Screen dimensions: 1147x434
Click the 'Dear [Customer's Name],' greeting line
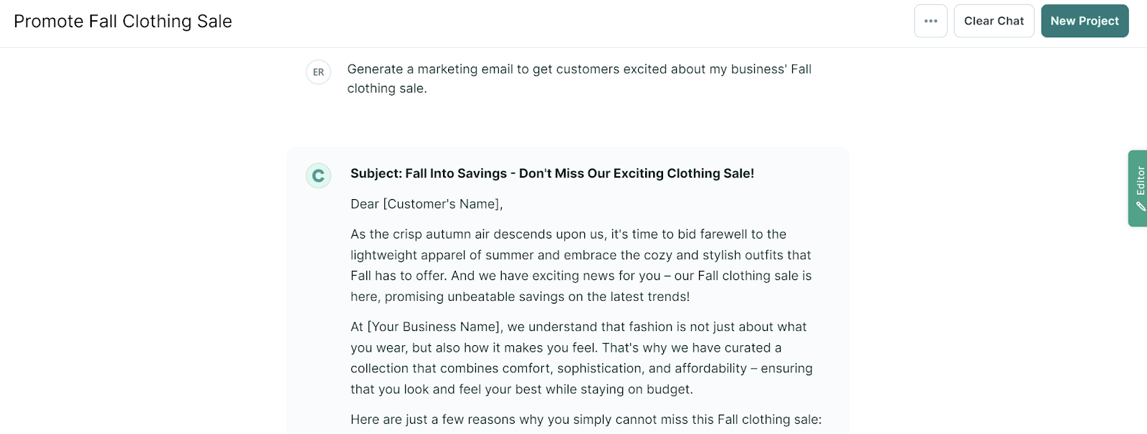click(427, 204)
